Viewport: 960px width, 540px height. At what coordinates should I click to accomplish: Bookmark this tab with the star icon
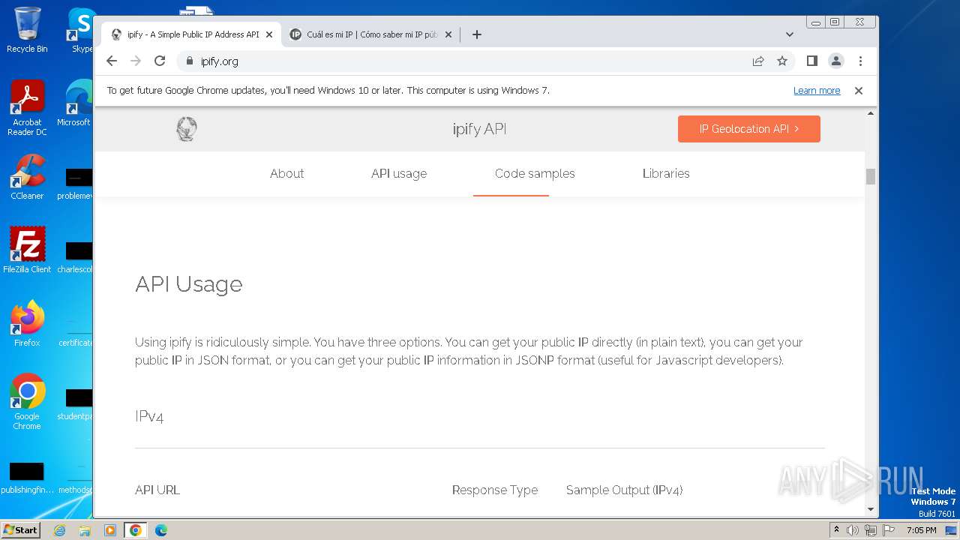782,61
